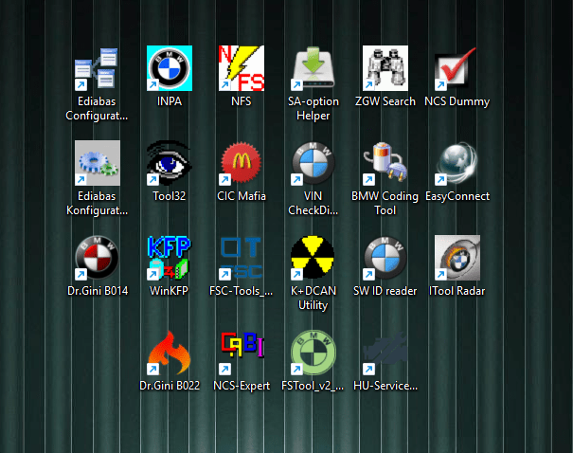573x453 pixels.
Task: Select the "INPA" label text
Action: coord(170,101)
